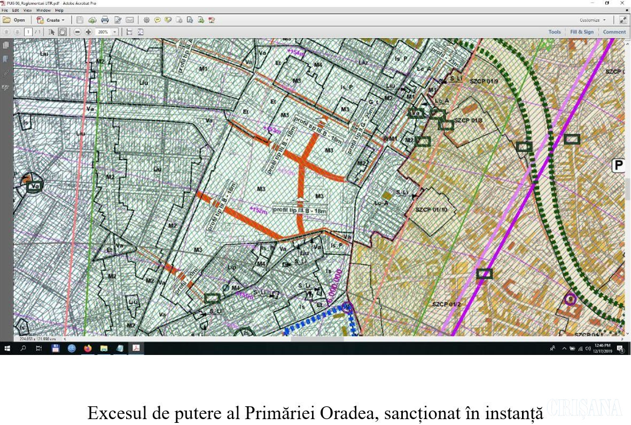Open the 200% zoom level dropdown
The width and height of the screenshot is (631, 425).
[x=115, y=32]
